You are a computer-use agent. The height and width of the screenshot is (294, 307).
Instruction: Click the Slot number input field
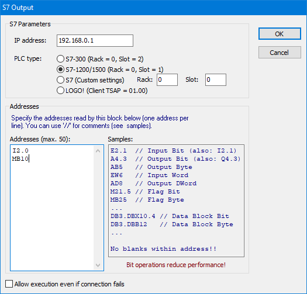click(x=216, y=79)
